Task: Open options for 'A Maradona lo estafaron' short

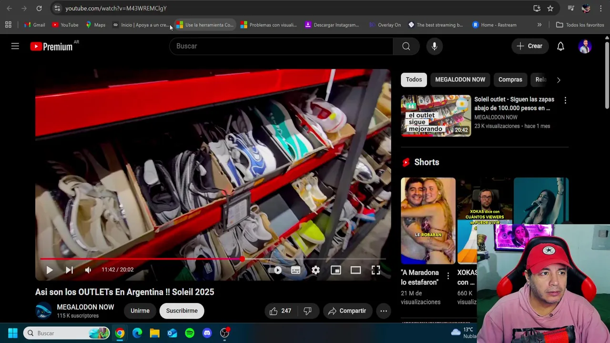Action: pyautogui.click(x=448, y=276)
